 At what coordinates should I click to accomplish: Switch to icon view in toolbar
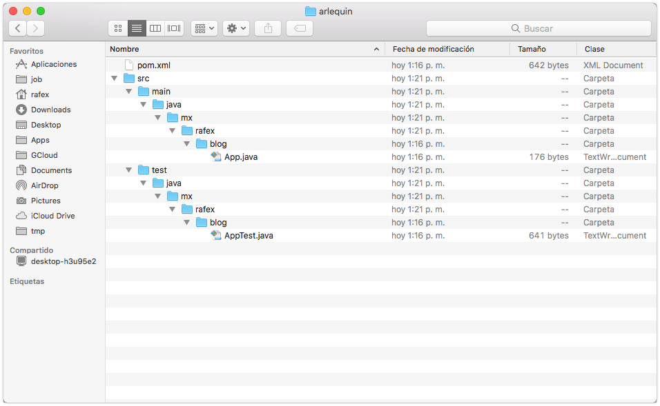point(118,28)
